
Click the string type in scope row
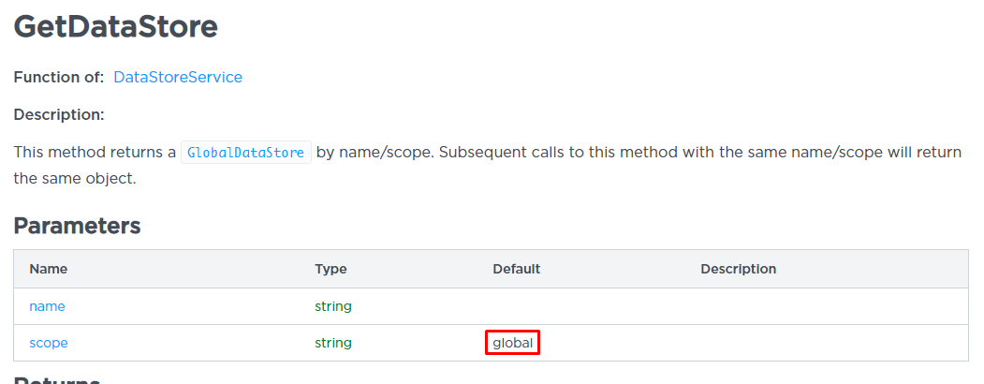coord(333,343)
